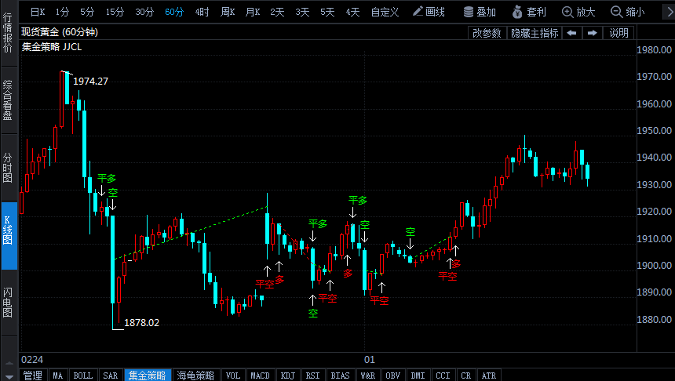
Task: Open the 说明 description
Action: coord(618,33)
